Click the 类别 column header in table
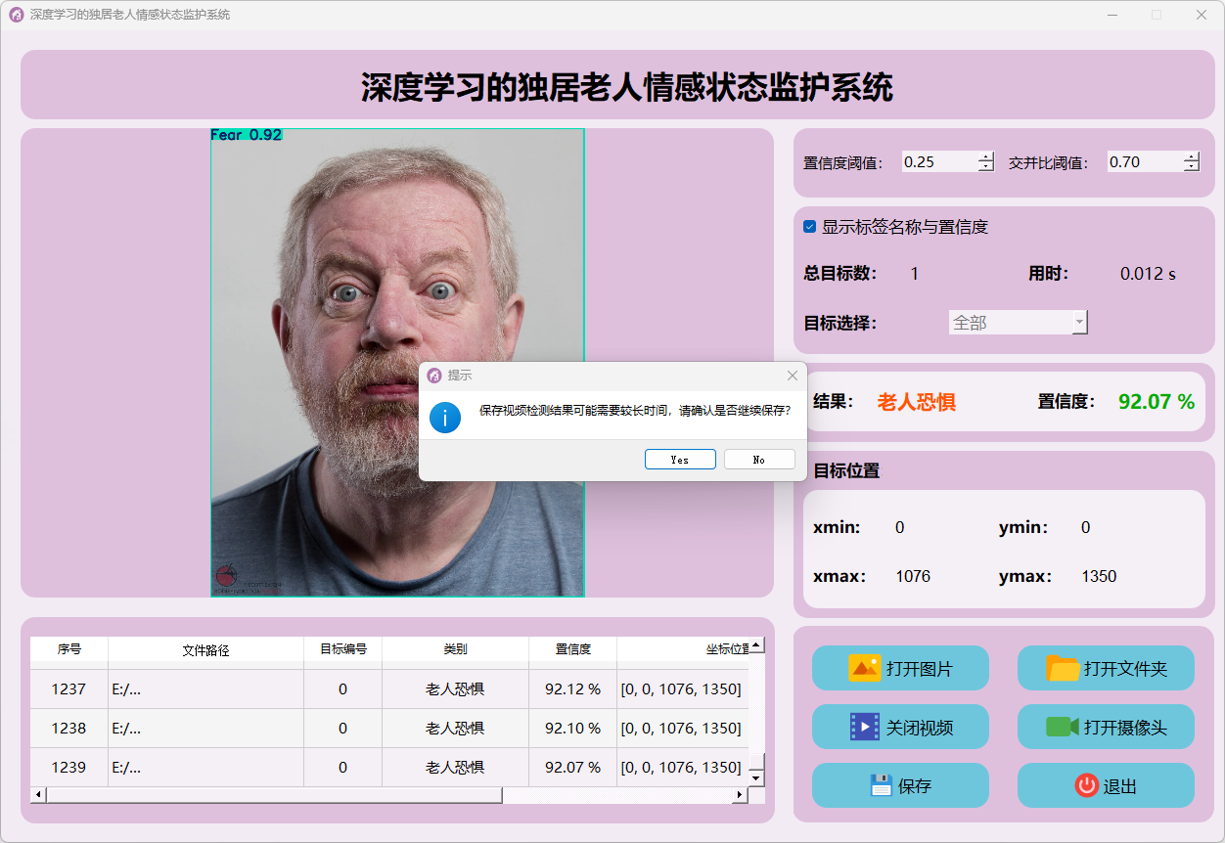The height and width of the screenshot is (843, 1225). click(x=455, y=649)
